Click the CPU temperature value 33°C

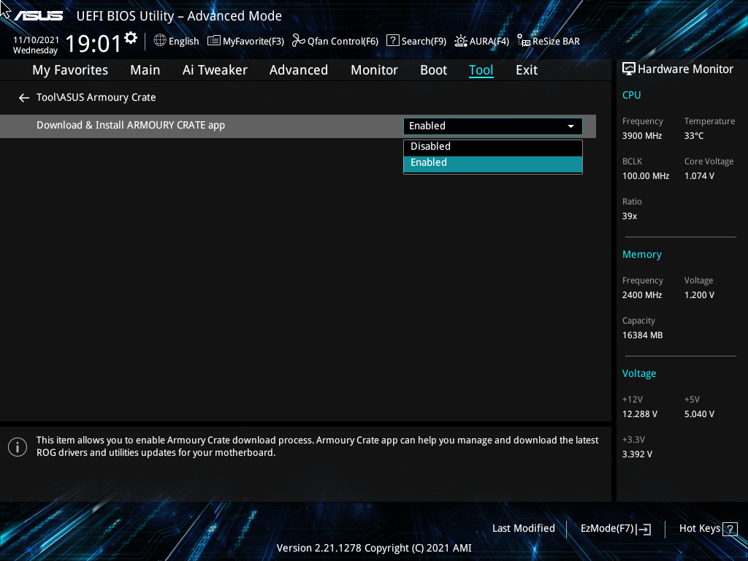pyautogui.click(x=694, y=136)
